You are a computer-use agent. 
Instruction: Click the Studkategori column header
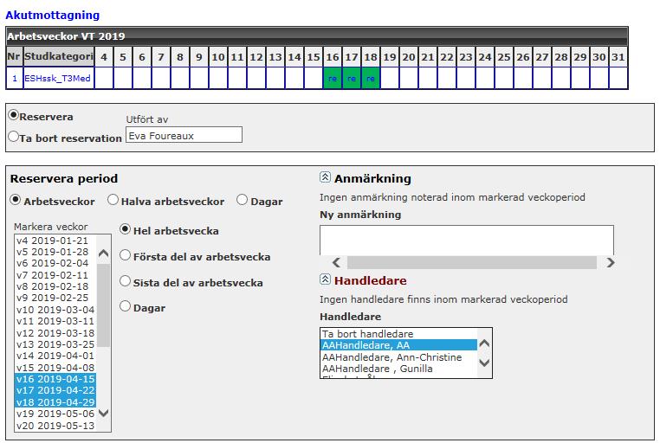[59, 57]
